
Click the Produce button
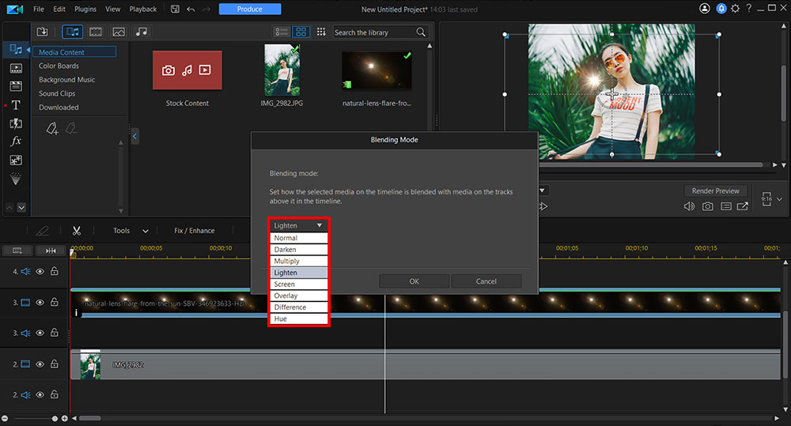pyautogui.click(x=249, y=9)
